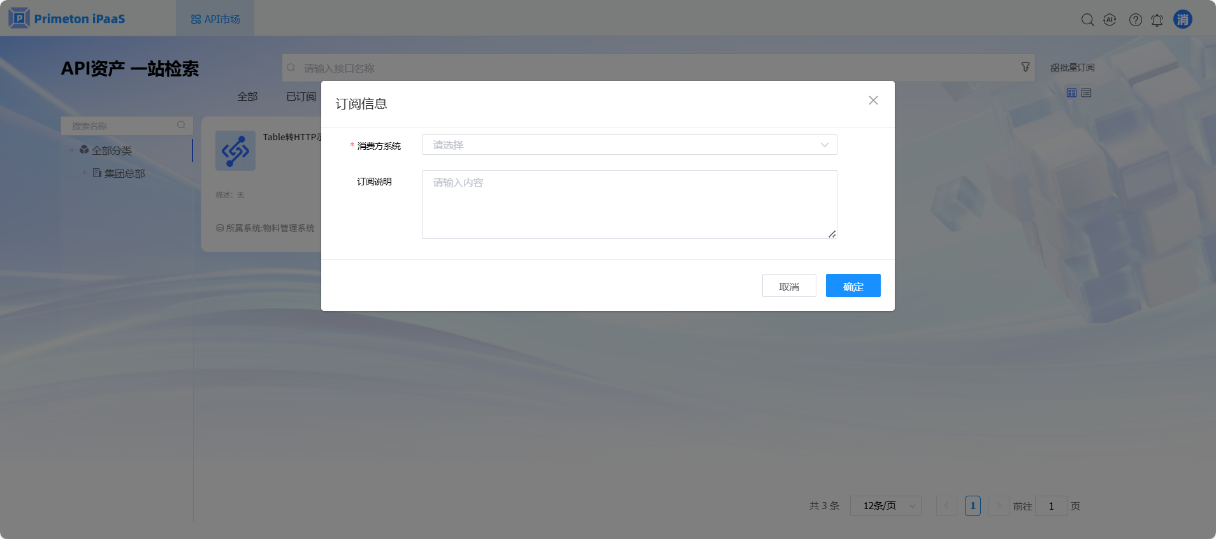The image size is (1216, 539).
Task: Open the help question mark icon
Action: point(1135,20)
